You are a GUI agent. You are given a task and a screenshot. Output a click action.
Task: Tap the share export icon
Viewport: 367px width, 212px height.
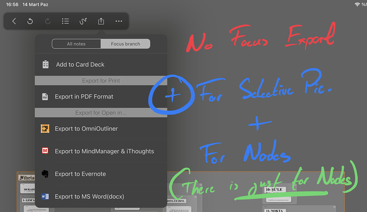[x=101, y=21]
